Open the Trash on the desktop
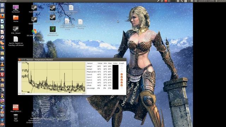 (x=16, y=118)
